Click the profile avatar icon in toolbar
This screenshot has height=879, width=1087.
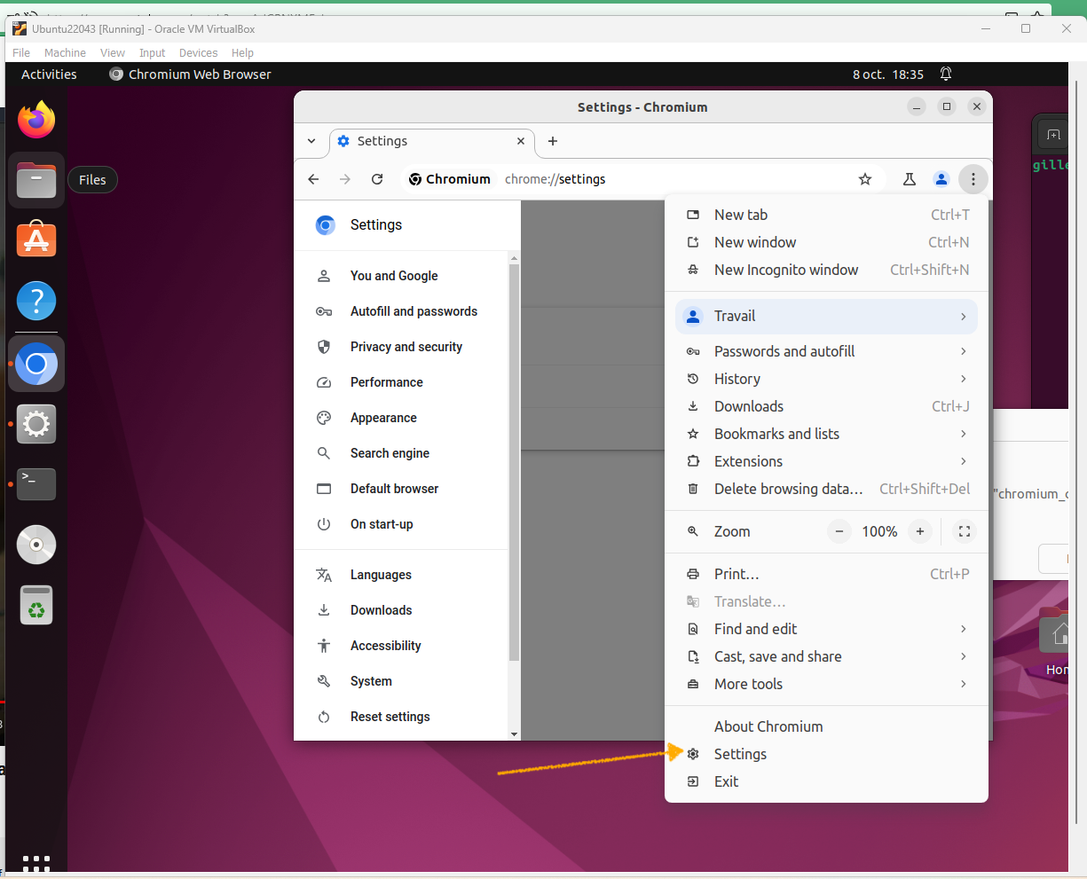pos(941,179)
